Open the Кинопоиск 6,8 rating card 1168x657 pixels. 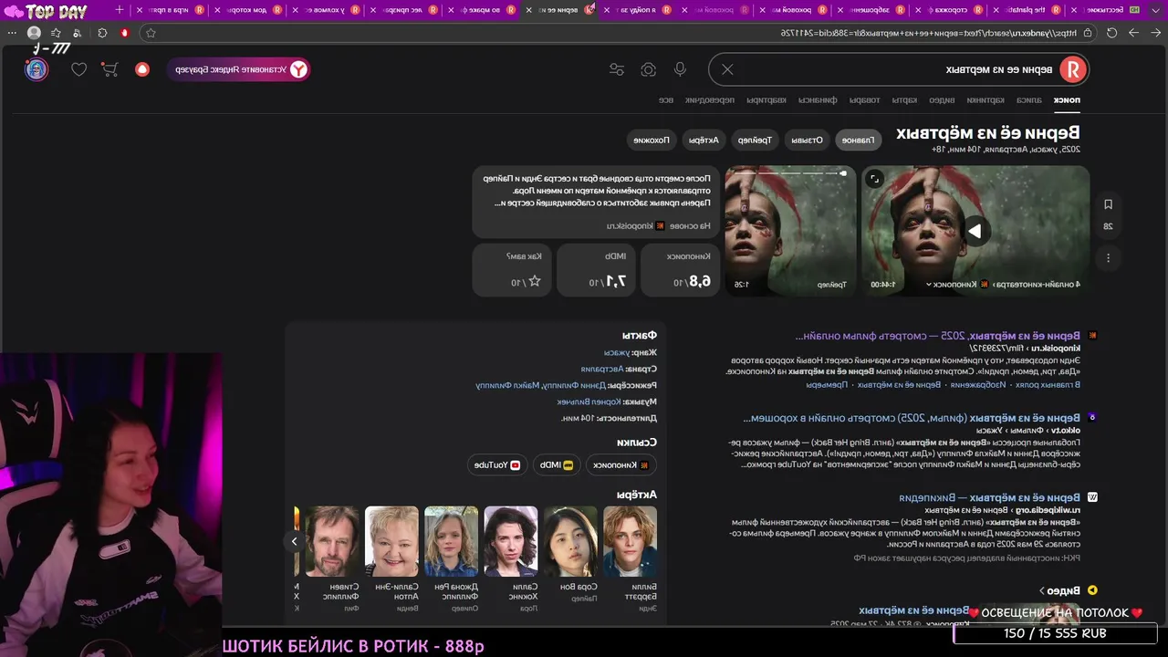680,270
